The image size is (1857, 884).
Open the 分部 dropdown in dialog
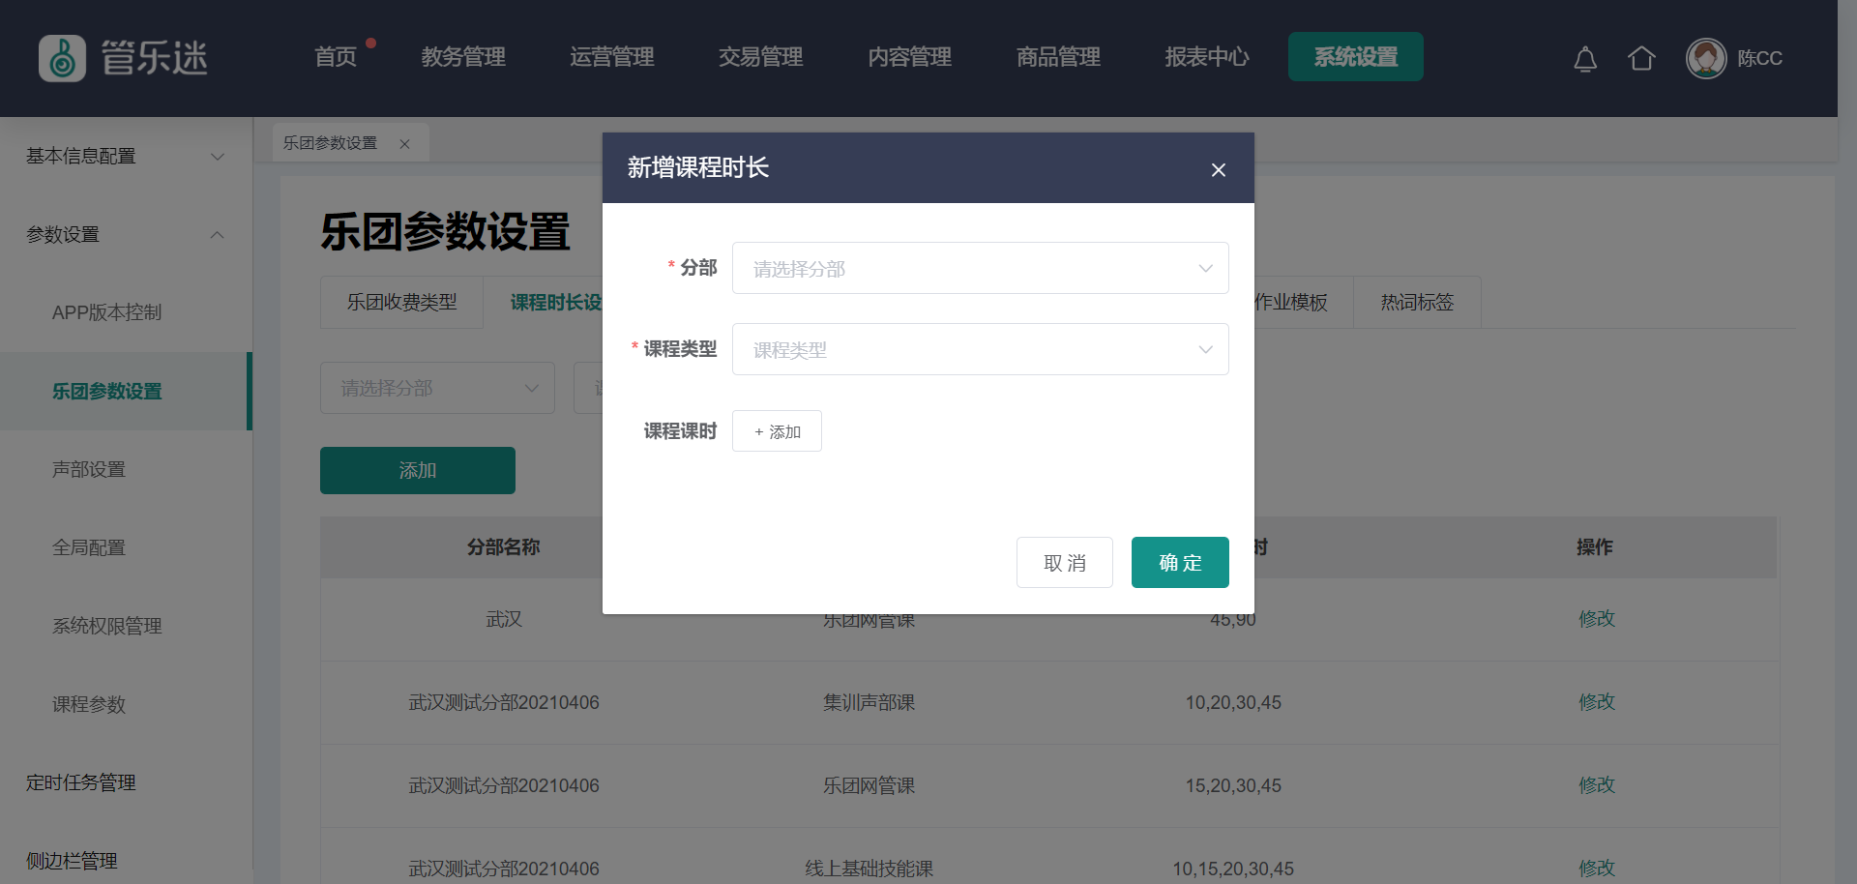[x=980, y=268]
